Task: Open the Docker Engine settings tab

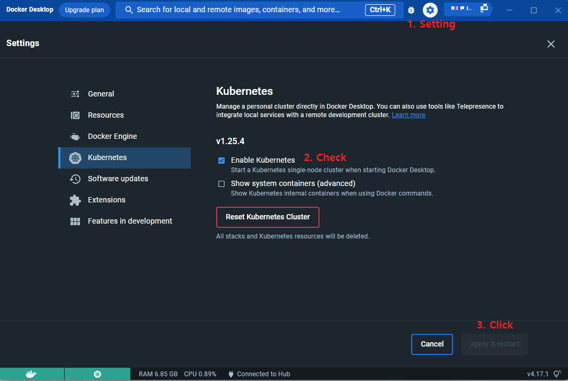Action: [x=125, y=137]
